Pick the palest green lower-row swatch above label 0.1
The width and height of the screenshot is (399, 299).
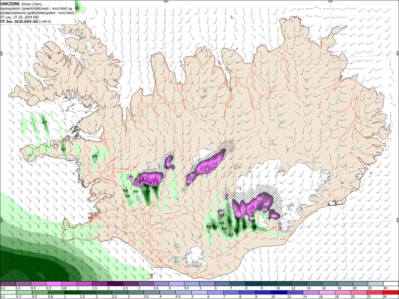click(8, 292)
